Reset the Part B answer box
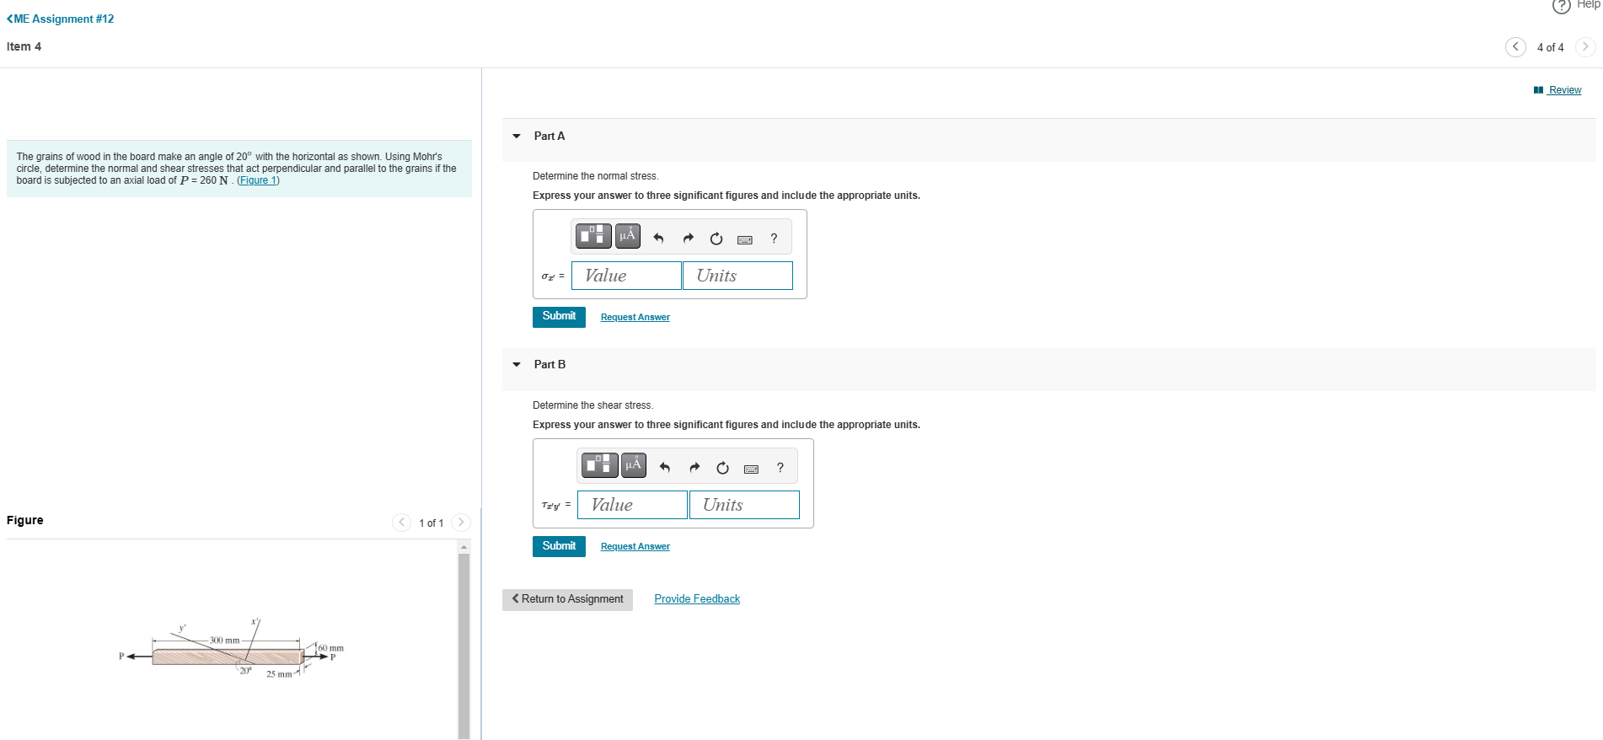The height and width of the screenshot is (740, 1603). [722, 468]
